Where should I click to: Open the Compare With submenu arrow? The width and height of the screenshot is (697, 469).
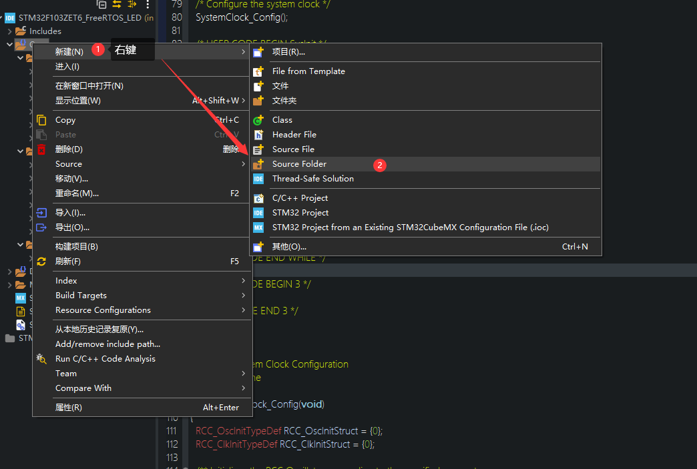click(x=243, y=388)
